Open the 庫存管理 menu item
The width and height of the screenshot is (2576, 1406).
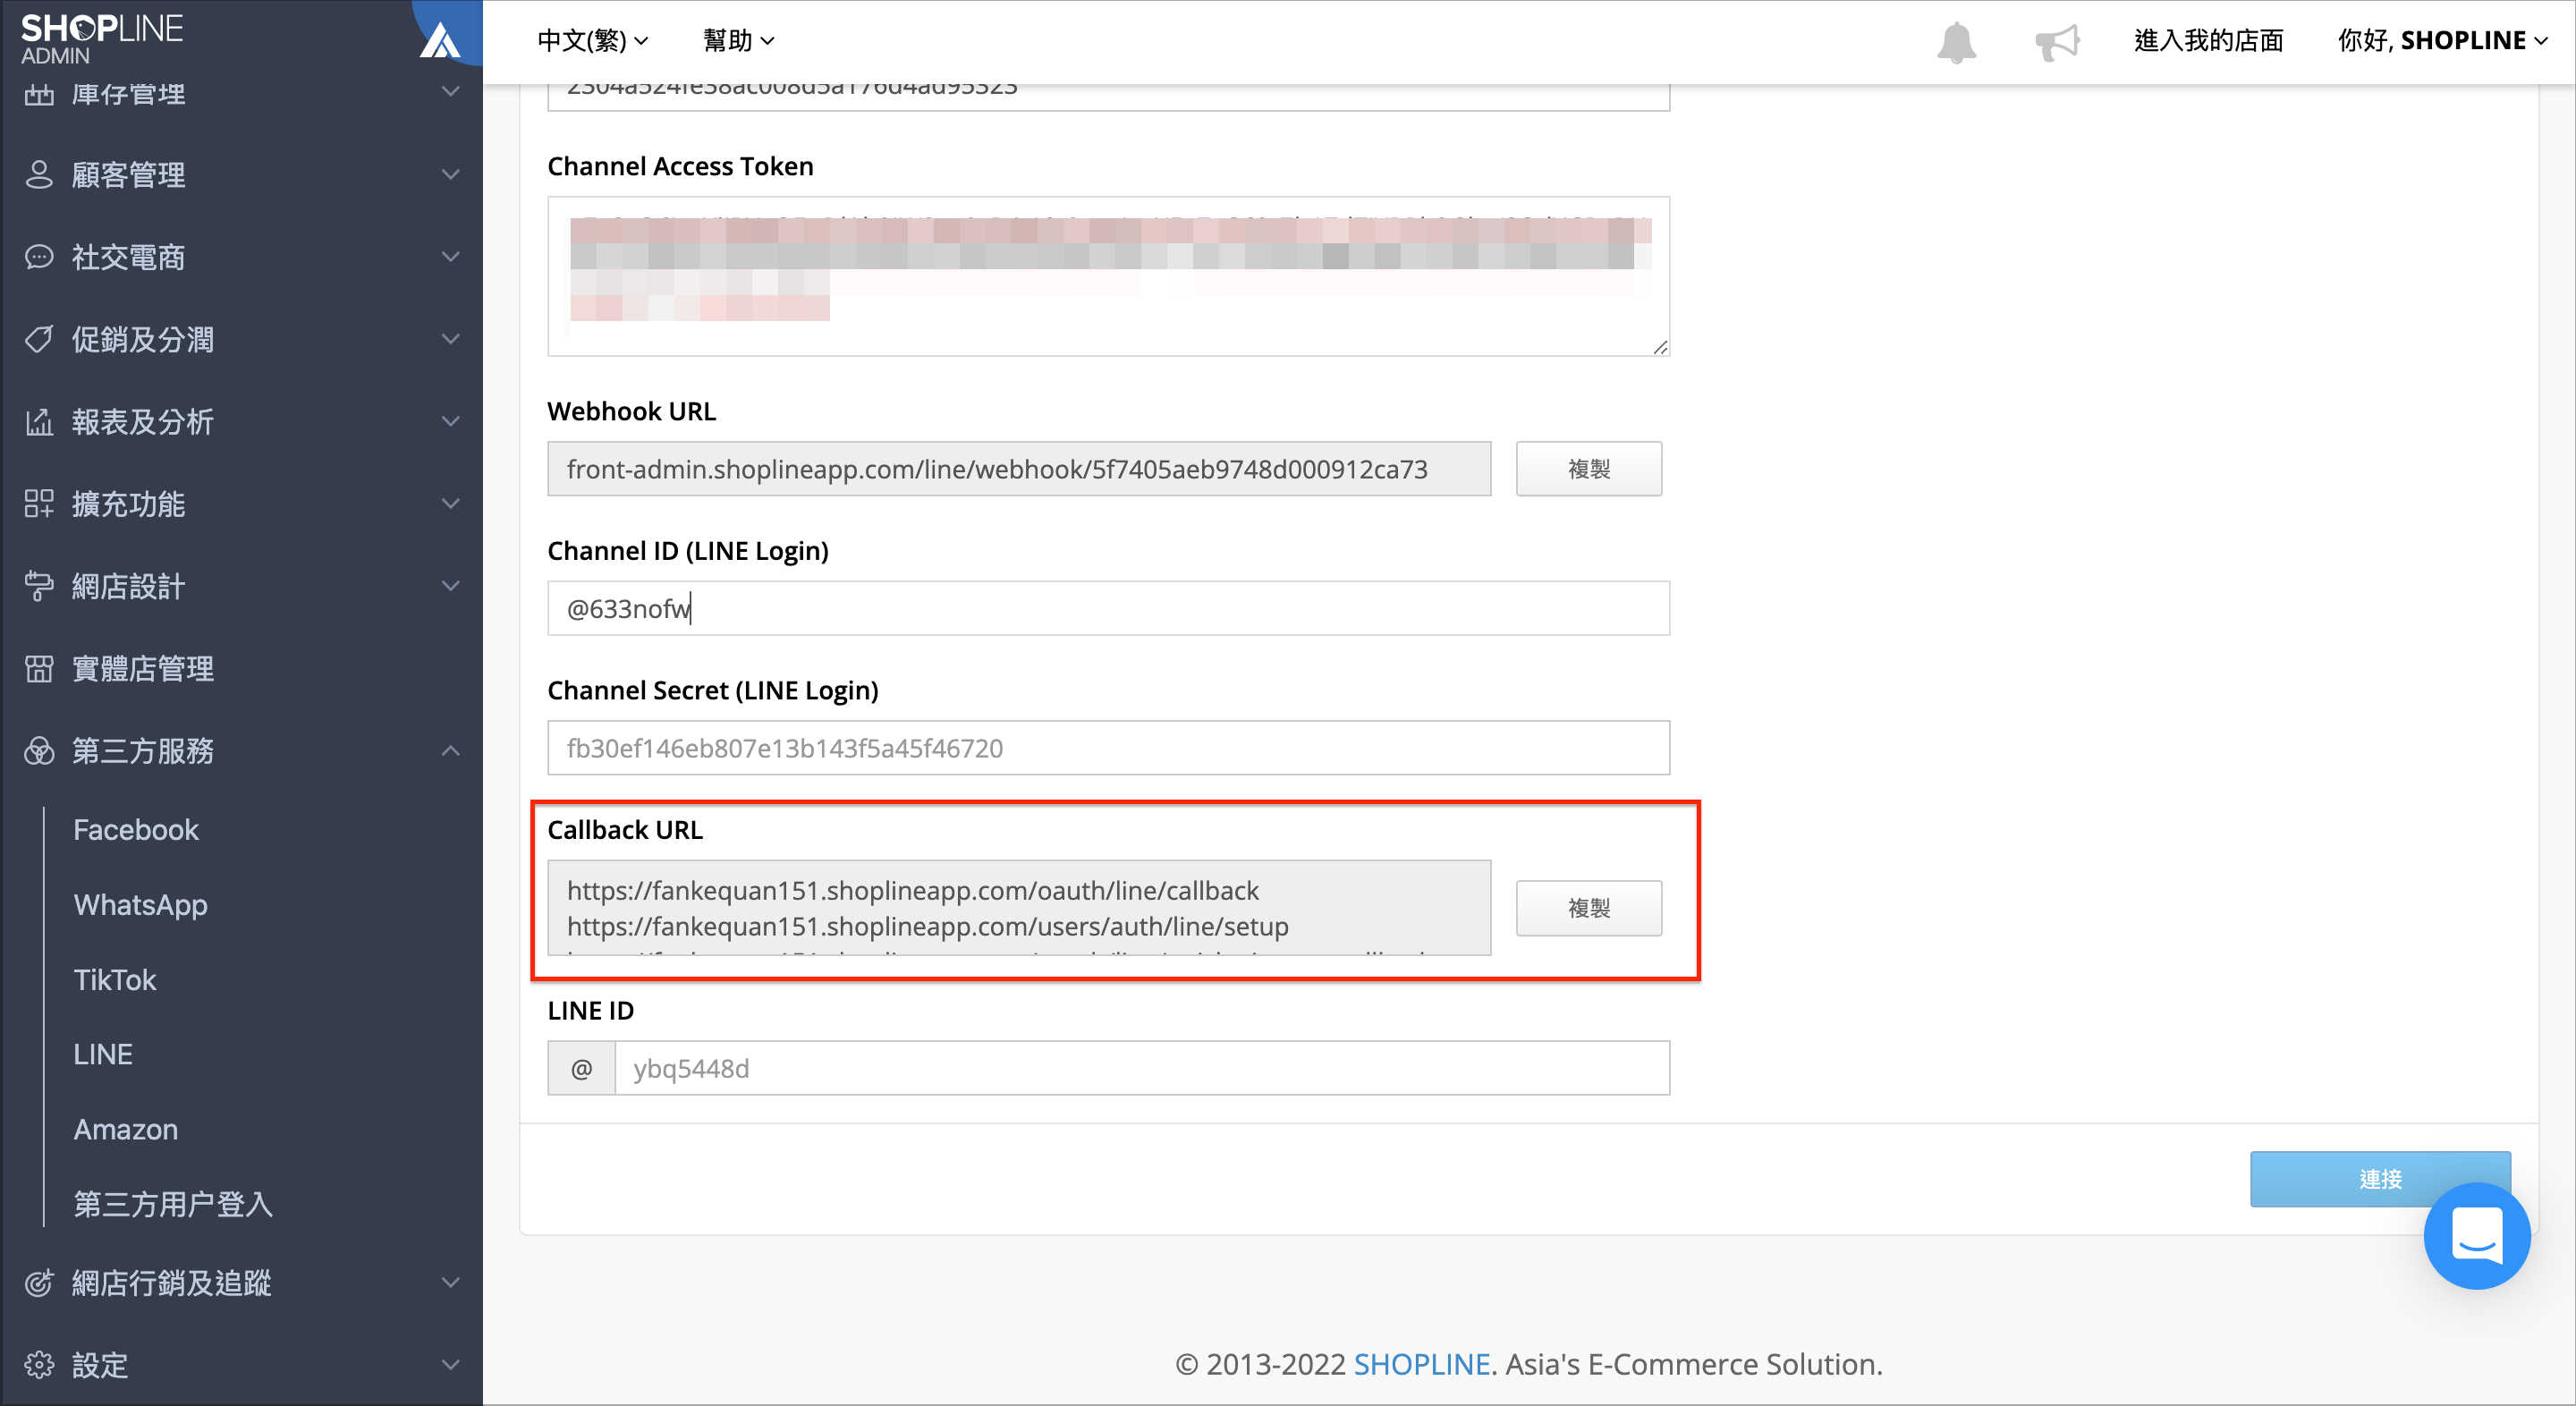click(x=128, y=94)
